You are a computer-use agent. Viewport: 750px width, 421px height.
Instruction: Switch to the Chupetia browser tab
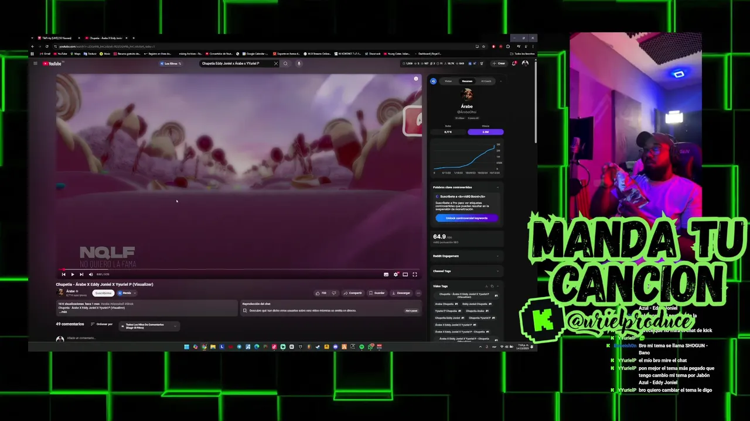105,38
